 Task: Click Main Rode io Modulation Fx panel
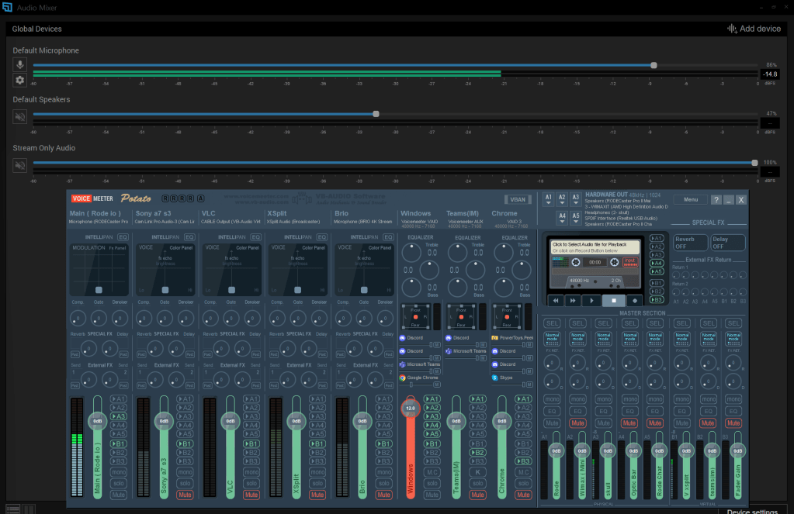click(99, 270)
